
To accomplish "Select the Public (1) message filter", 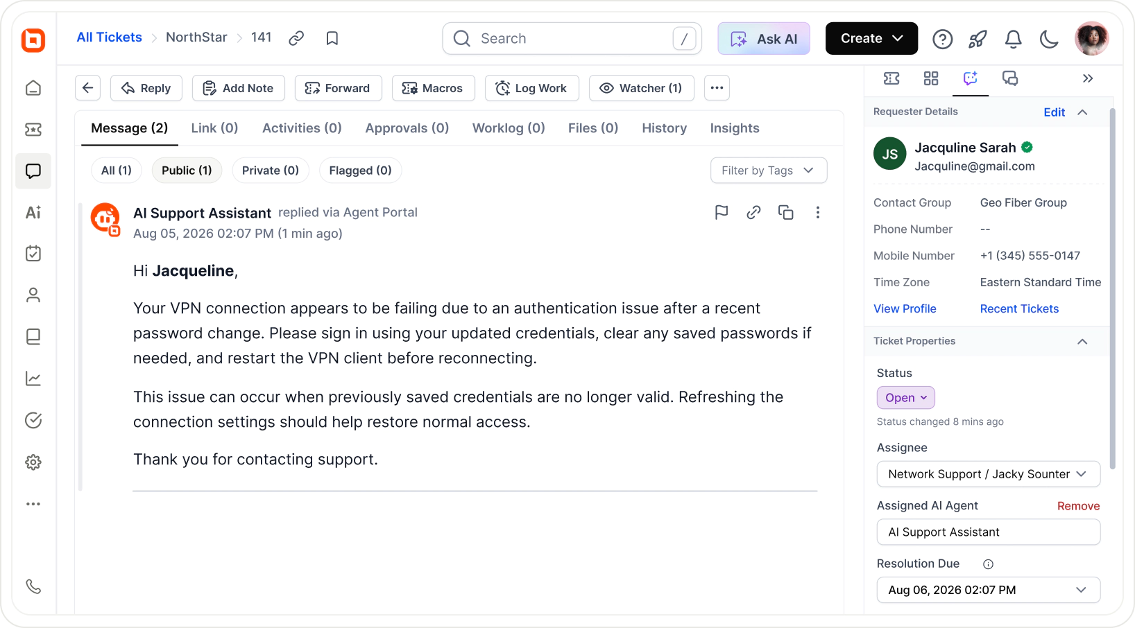I will coord(187,171).
